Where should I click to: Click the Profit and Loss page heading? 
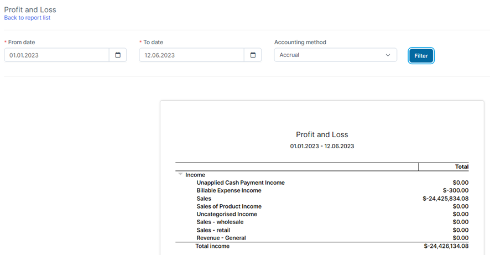click(x=30, y=10)
